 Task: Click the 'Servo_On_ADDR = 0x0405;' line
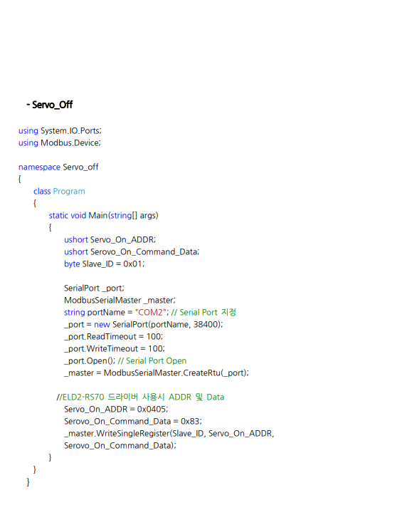(116, 410)
